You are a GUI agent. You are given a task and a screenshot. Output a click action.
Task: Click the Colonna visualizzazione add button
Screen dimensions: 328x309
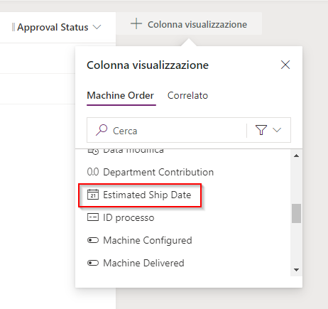click(x=189, y=23)
